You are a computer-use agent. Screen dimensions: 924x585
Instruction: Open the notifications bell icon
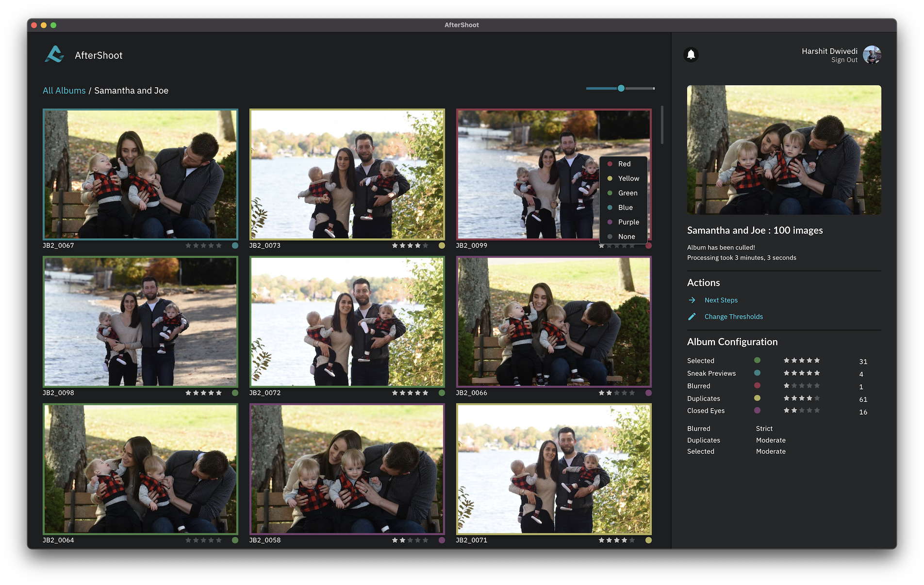point(691,55)
